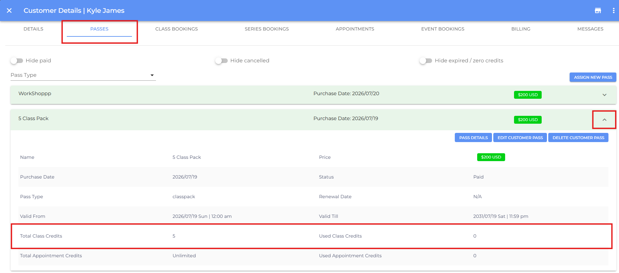619x273 pixels.
Task: Toggle the Hide paid switch
Action: coord(17,61)
